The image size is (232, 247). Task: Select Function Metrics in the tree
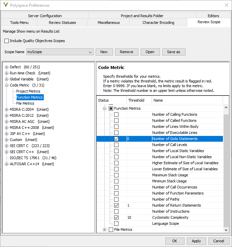(30, 97)
